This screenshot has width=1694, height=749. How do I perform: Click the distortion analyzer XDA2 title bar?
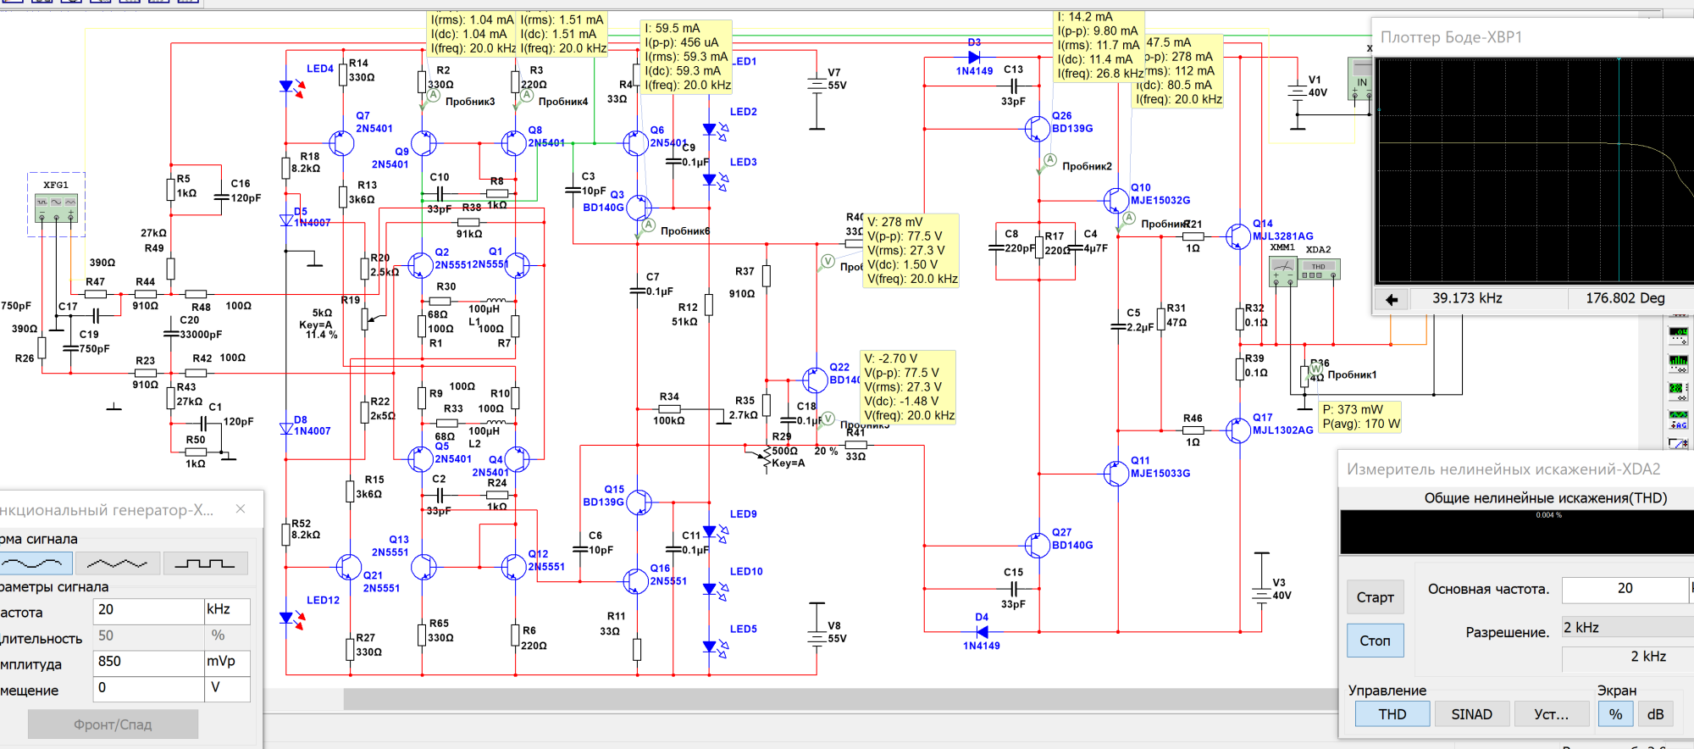pos(1516,469)
